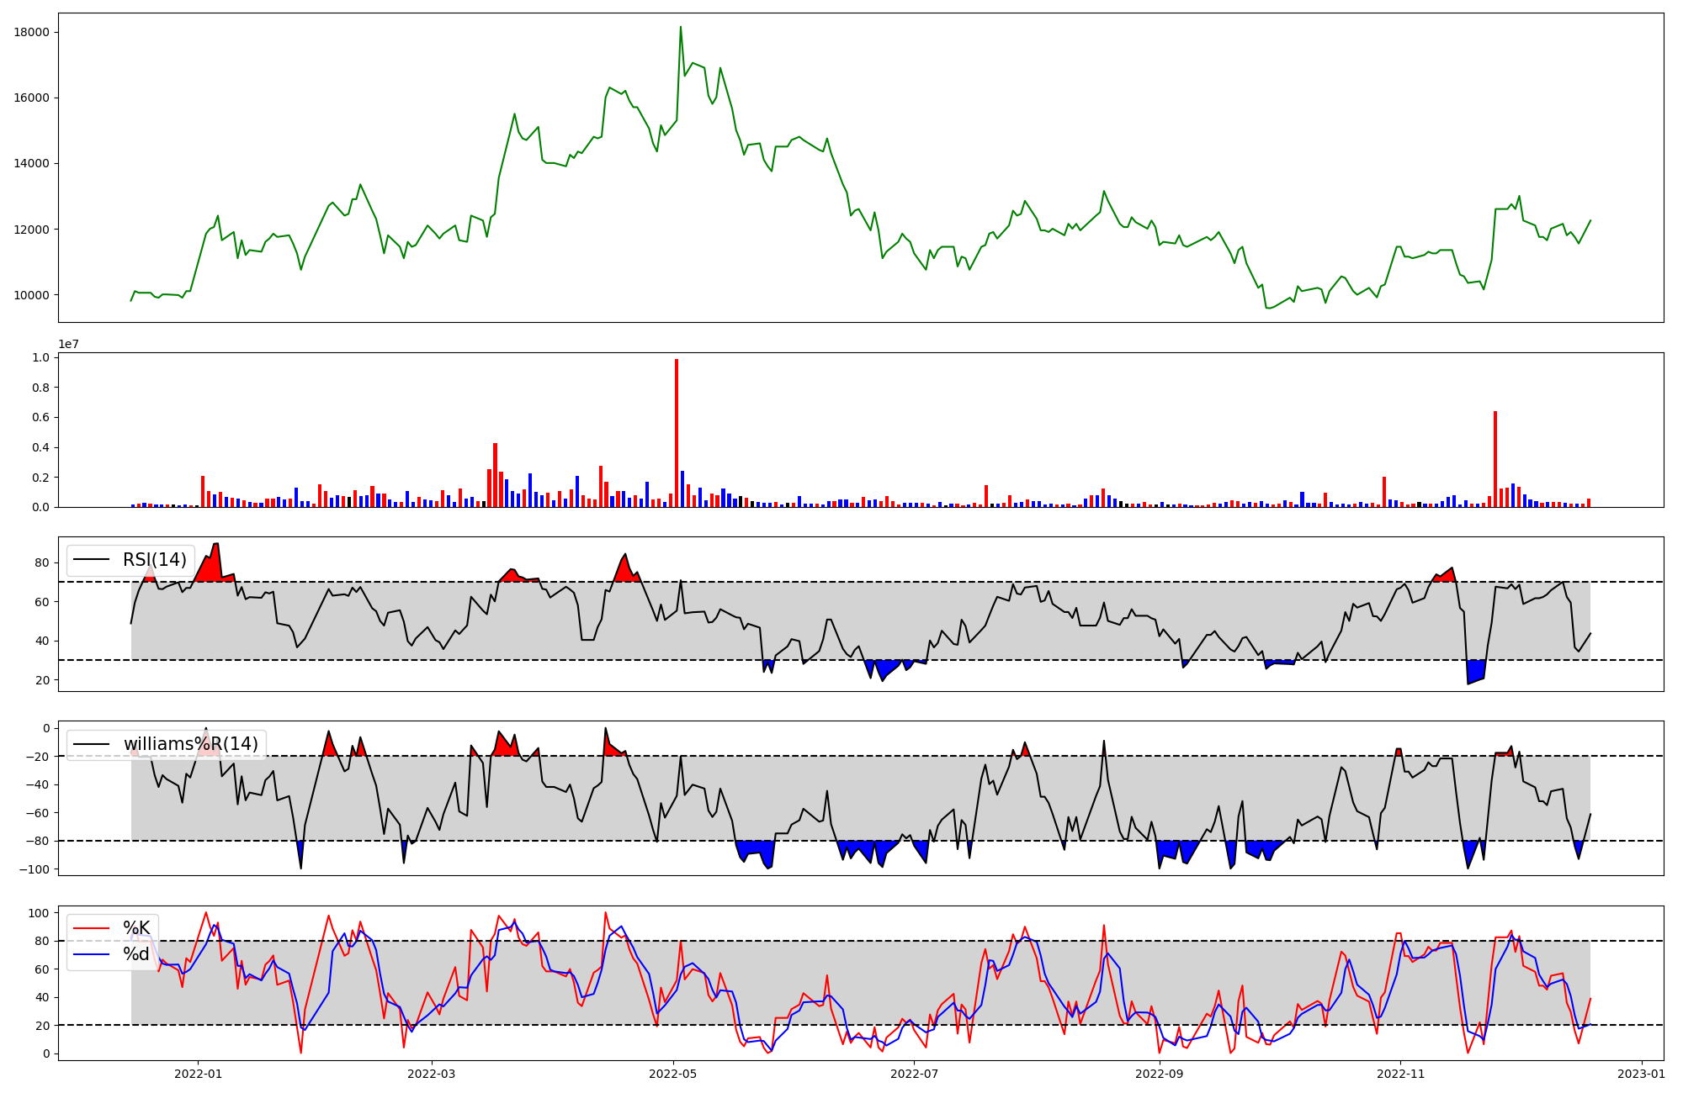Click the 2022-09 date tick label
This screenshot has height=1093, width=1683.
[x=1160, y=1074]
